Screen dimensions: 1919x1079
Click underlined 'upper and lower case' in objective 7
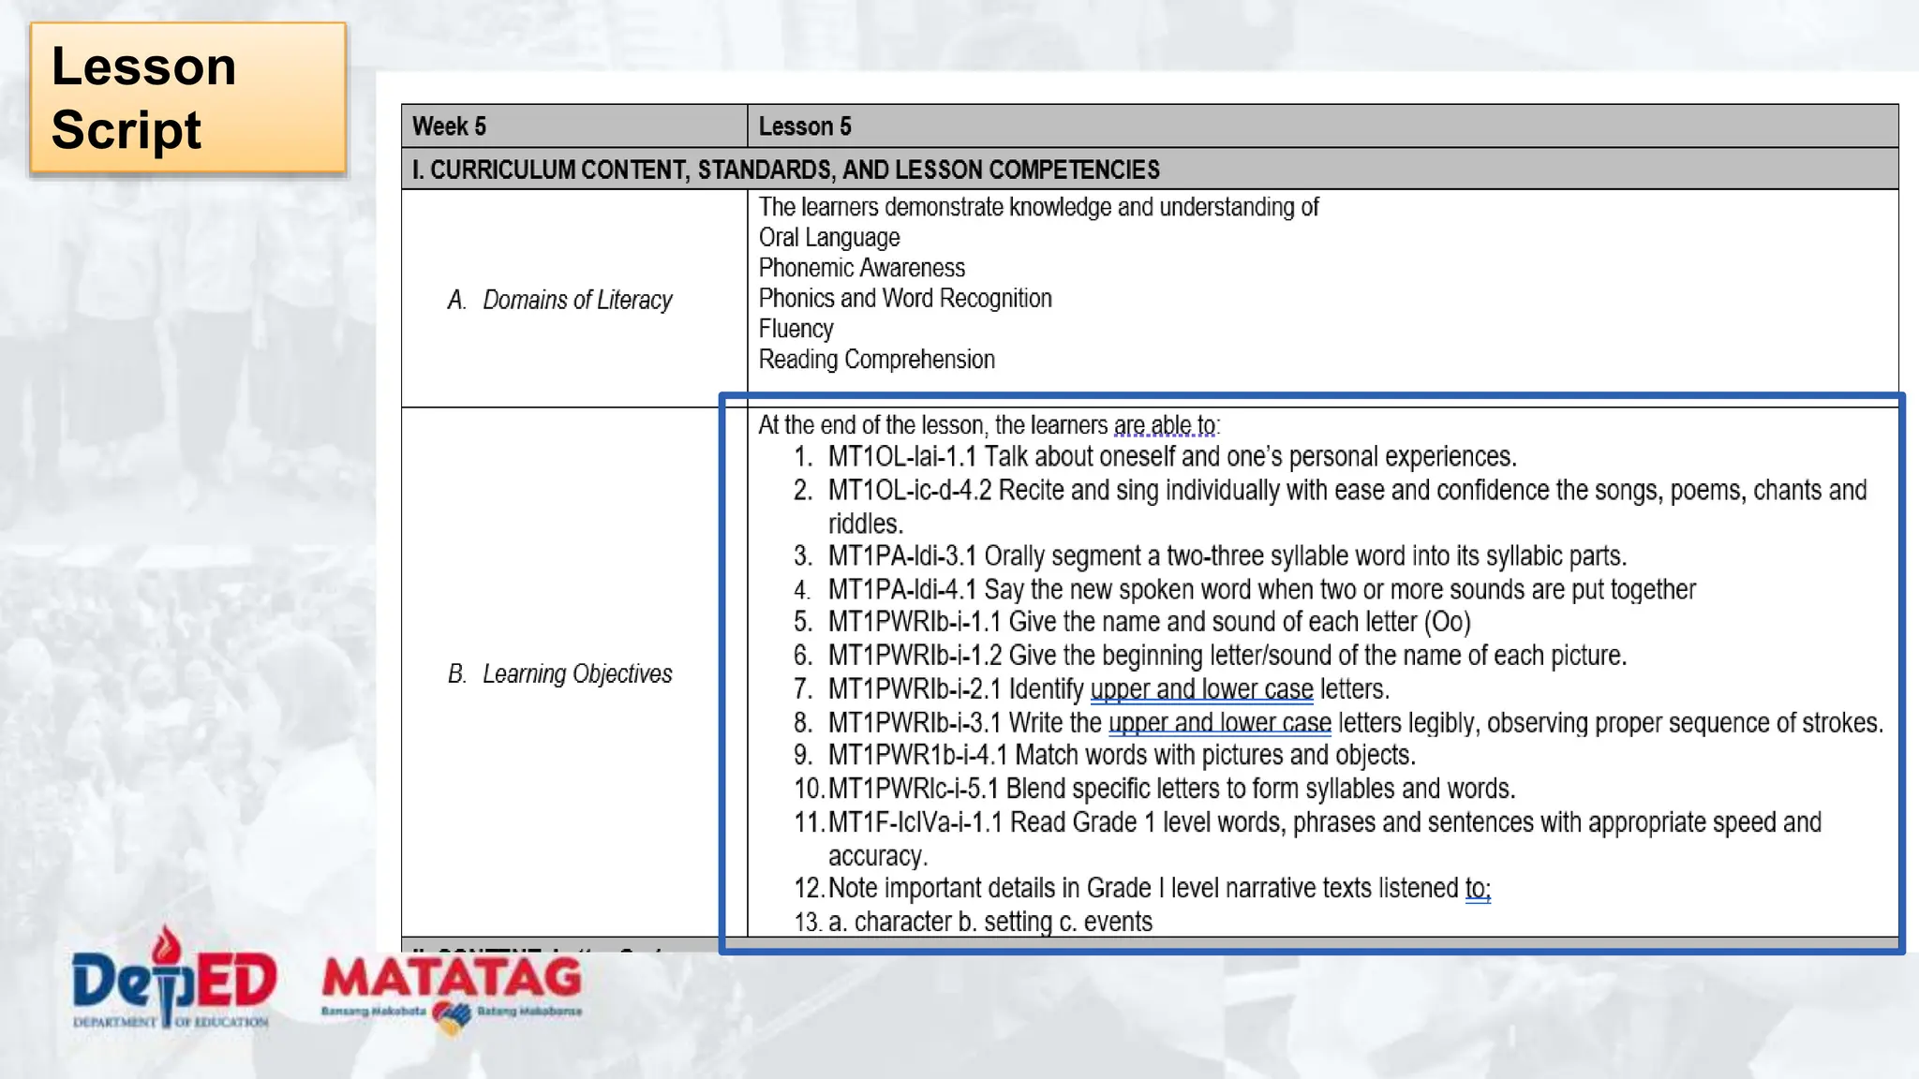[x=1201, y=689]
